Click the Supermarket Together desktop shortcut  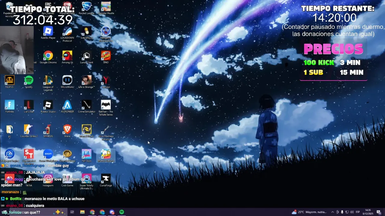tap(29, 156)
